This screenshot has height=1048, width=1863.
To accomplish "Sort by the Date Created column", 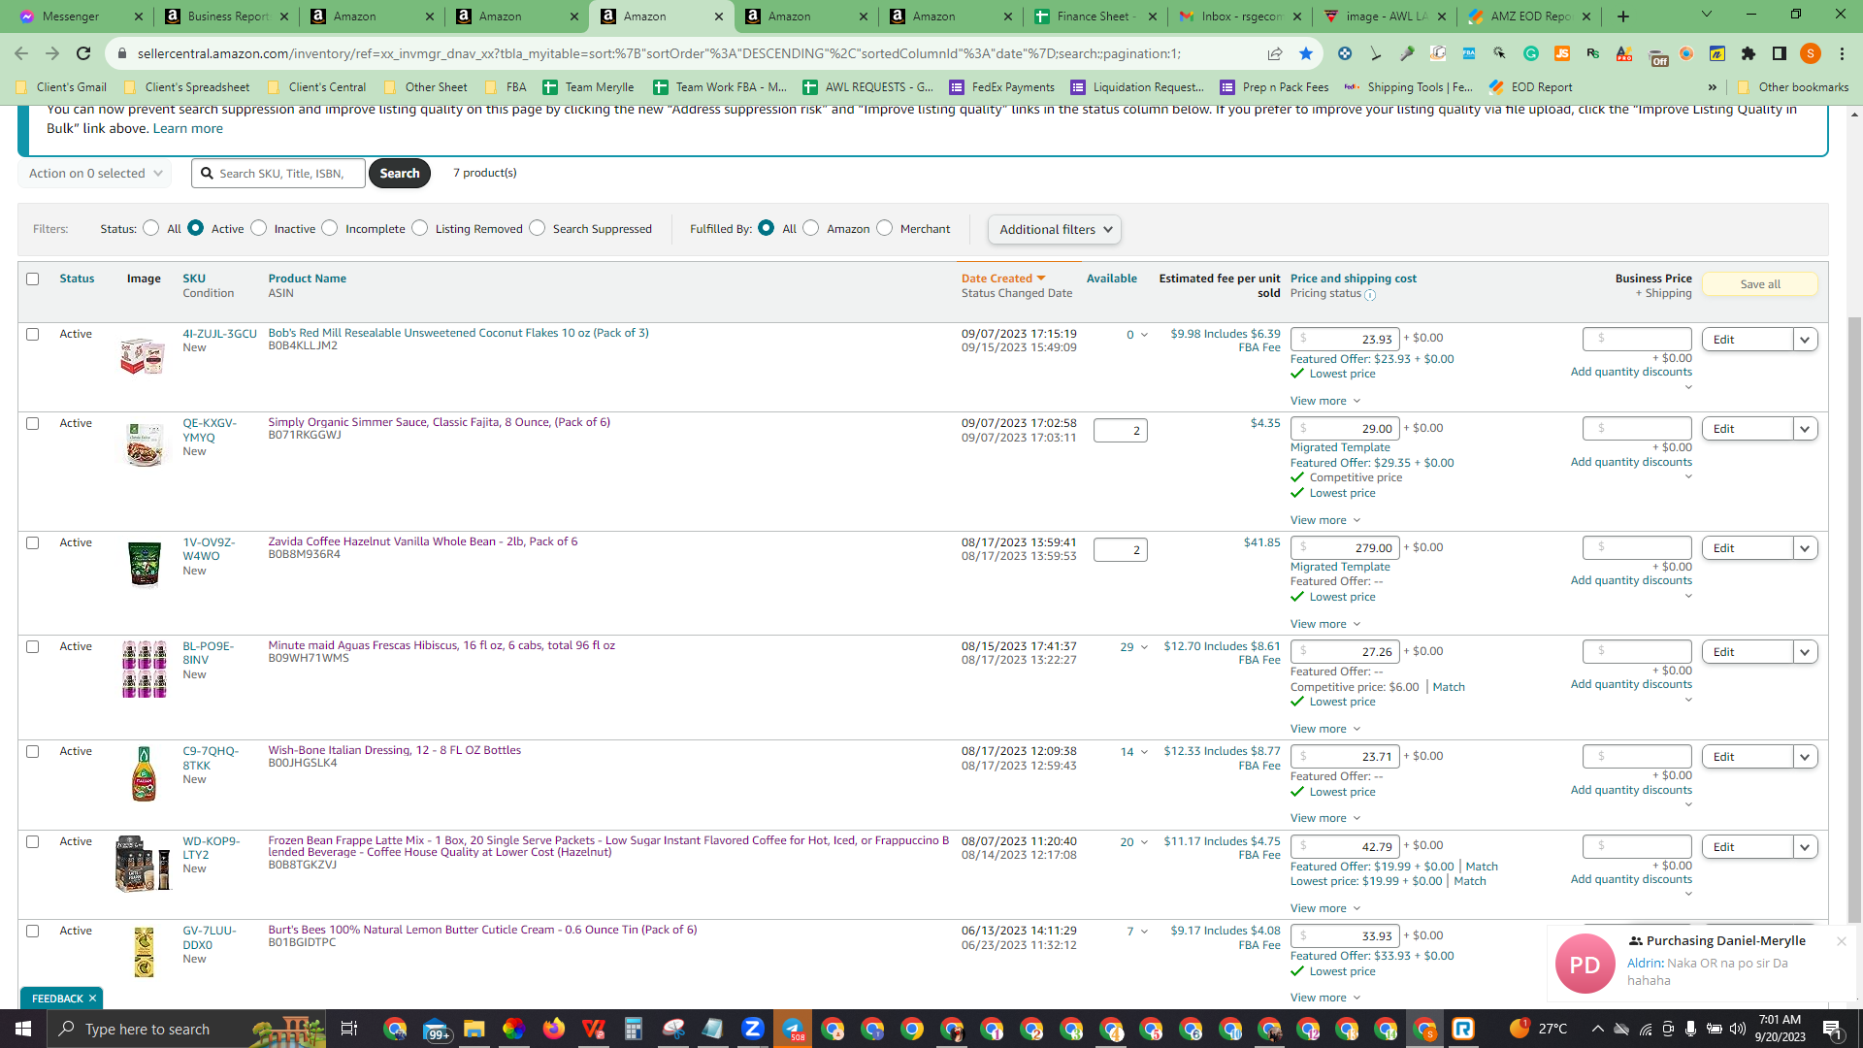I will 1003,278.
